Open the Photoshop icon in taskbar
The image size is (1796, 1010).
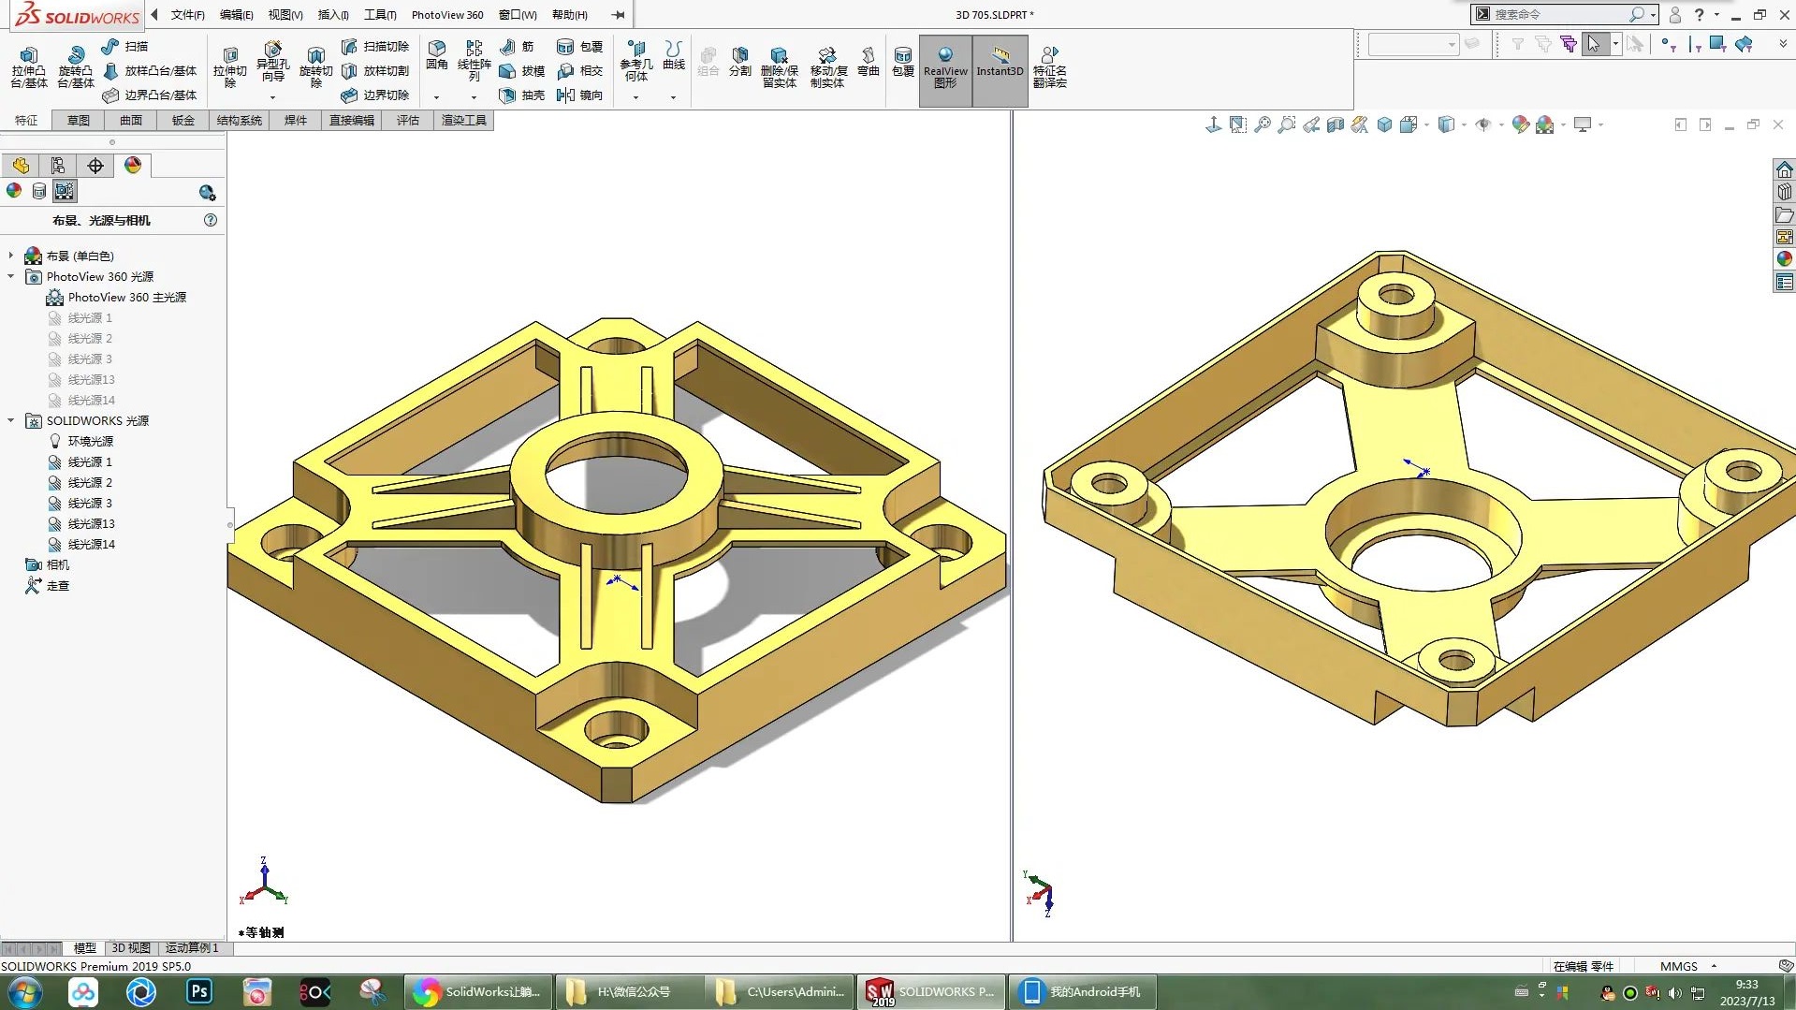click(199, 991)
